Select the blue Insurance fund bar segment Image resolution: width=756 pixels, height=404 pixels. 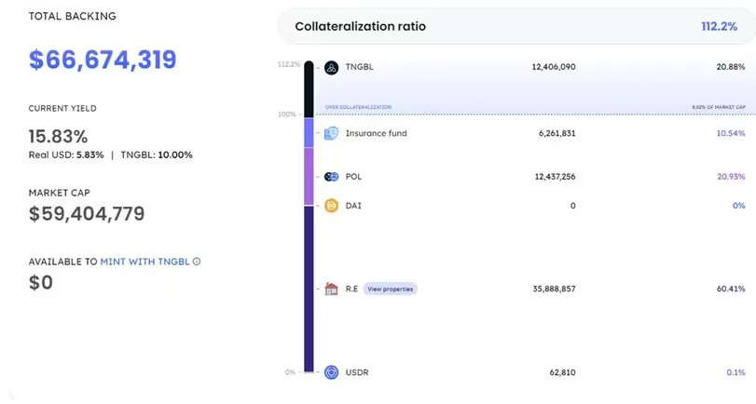(309, 133)
